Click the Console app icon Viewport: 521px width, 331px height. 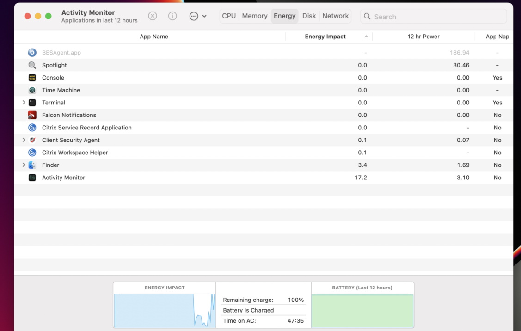(32, 77)
